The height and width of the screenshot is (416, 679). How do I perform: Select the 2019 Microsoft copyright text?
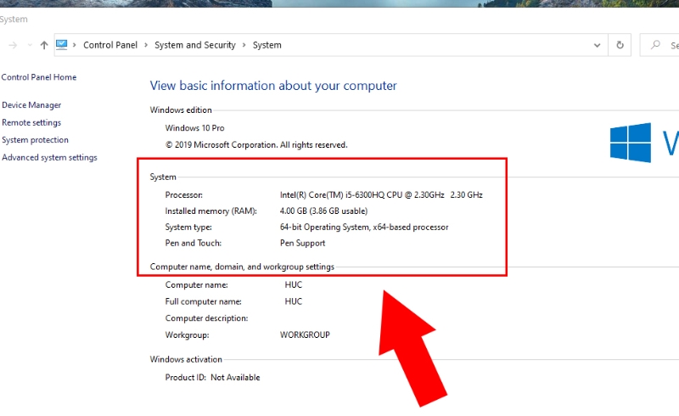pos(256,144)
